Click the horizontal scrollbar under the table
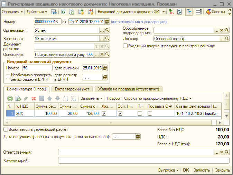 (111, 122)
